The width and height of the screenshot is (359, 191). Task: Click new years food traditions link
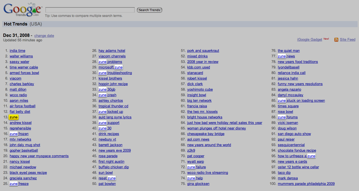[298, 62]
